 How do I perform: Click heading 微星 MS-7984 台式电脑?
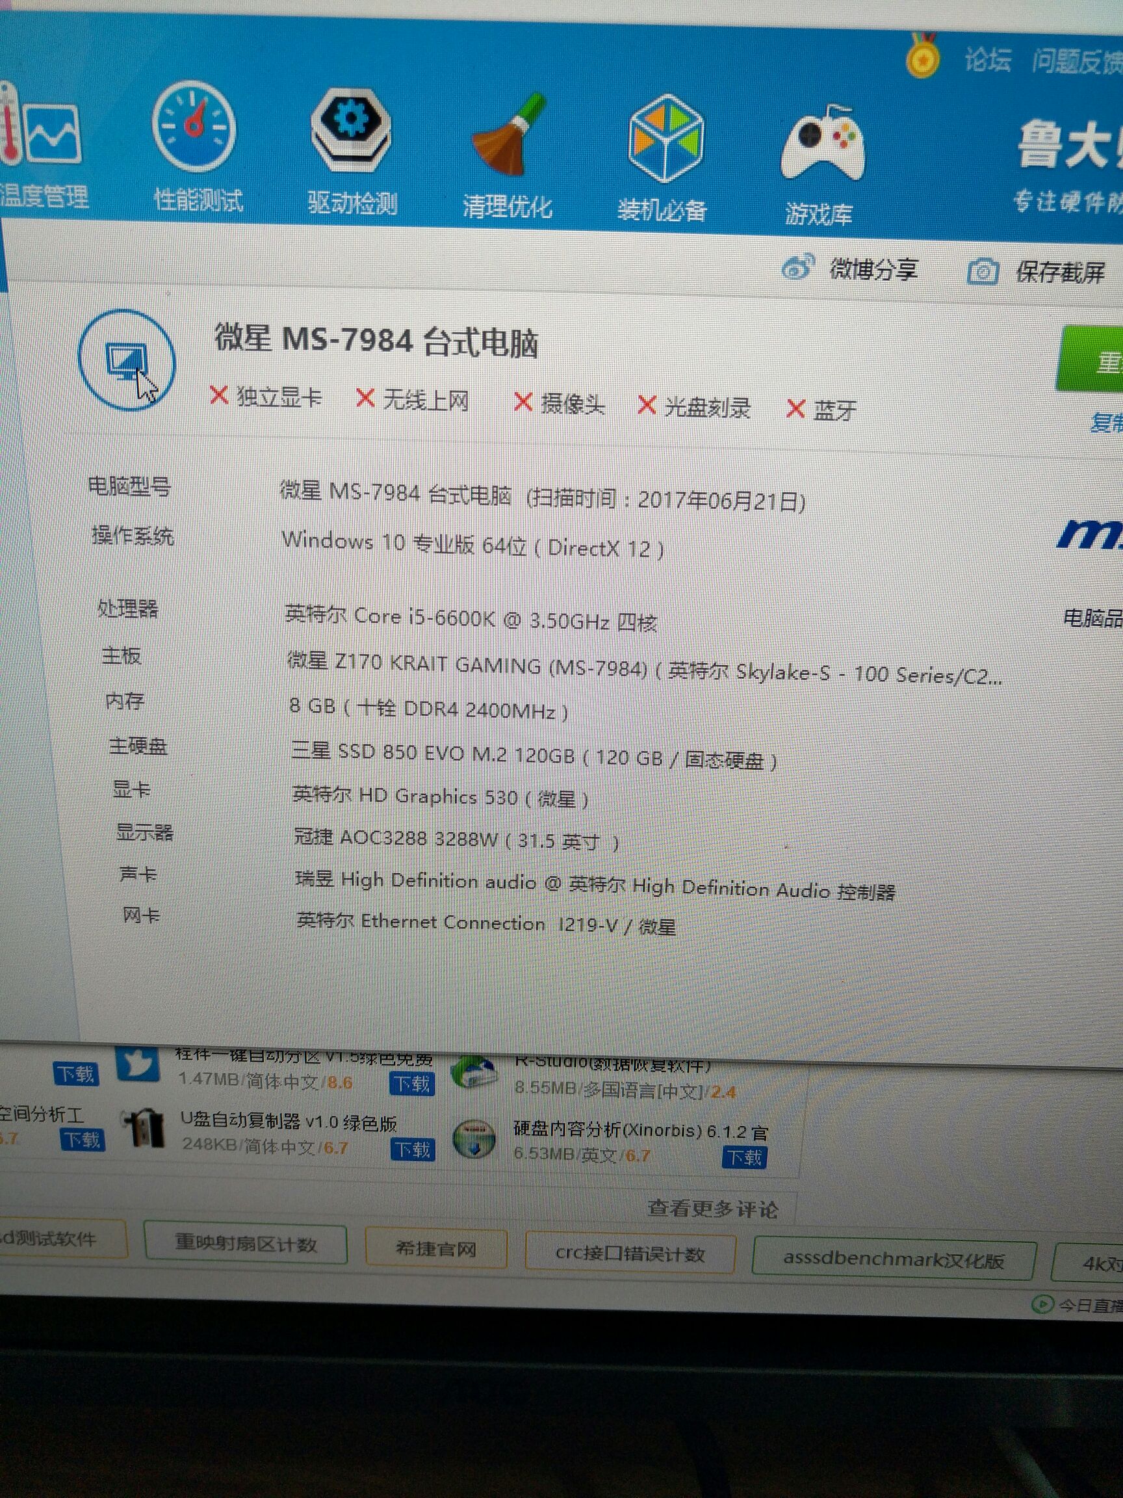coord(376,341)
